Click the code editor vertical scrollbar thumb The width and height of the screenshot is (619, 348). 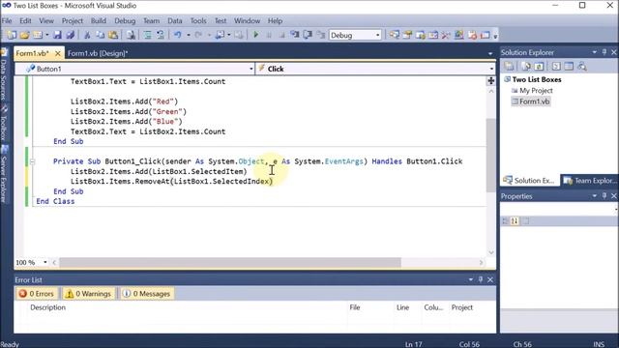coord(491,155)
